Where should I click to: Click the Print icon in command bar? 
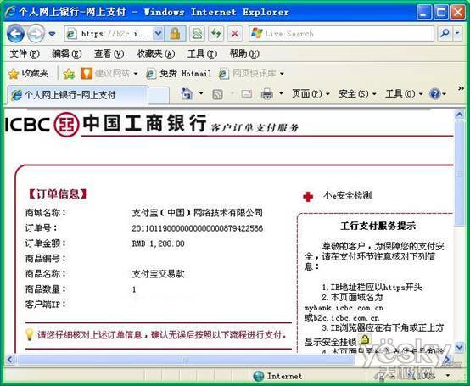[266, 94]
